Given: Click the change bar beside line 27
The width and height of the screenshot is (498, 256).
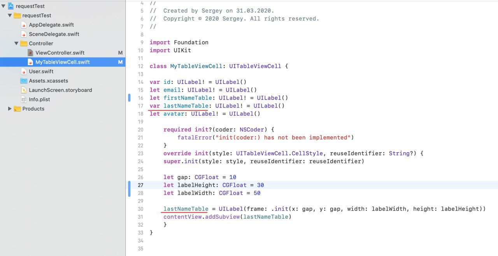Looking at the screenshot, I should (x=129, y=189).
